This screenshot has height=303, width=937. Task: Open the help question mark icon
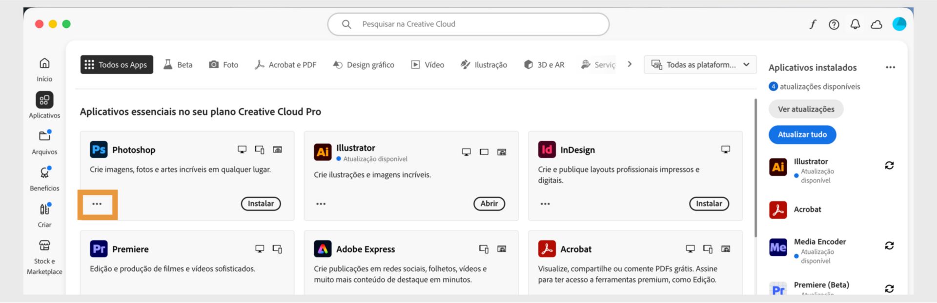834,24
